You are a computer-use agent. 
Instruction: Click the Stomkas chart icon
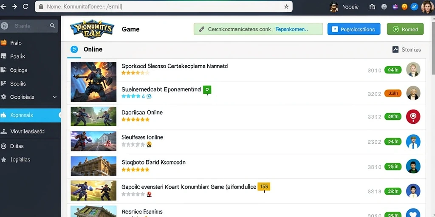(395, 50)
